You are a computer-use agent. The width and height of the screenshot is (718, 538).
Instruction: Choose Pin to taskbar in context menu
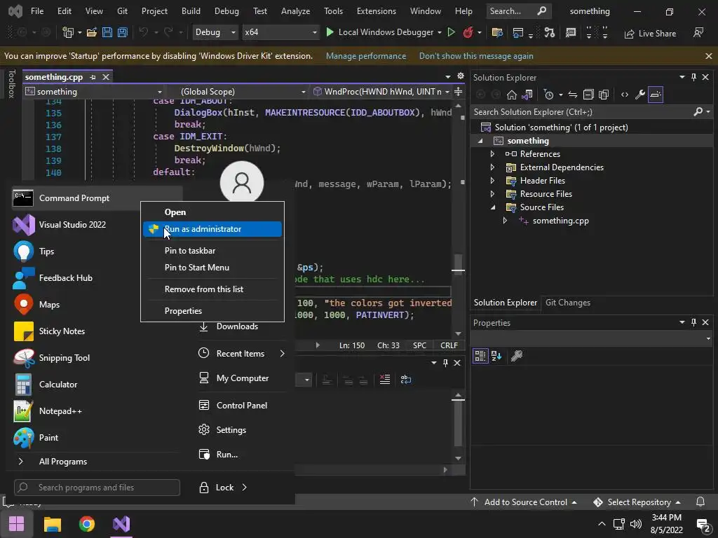click(212, 251)
